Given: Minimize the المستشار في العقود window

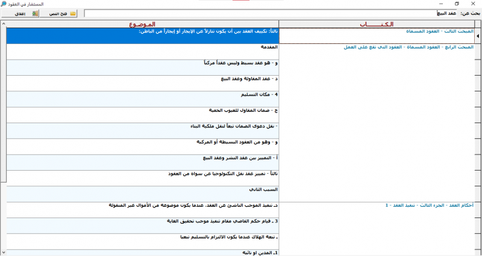Looking at the screenshot, I should pyautogui.click(x=441, y=4).
